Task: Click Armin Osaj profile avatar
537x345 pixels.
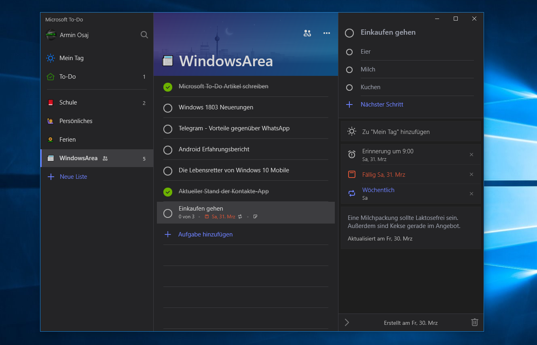Action: pos(51,35)
